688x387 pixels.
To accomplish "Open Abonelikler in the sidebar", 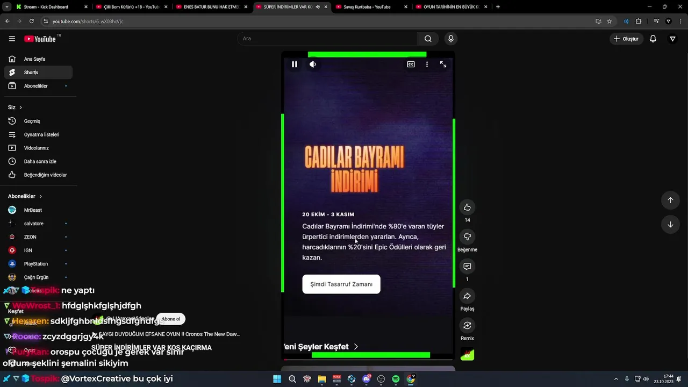I will tap(38, 86).
